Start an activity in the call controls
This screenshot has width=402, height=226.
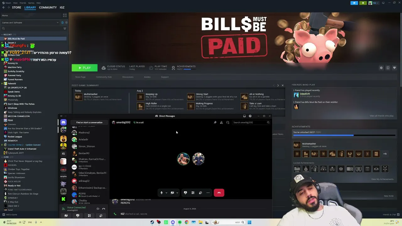[193, 193]
